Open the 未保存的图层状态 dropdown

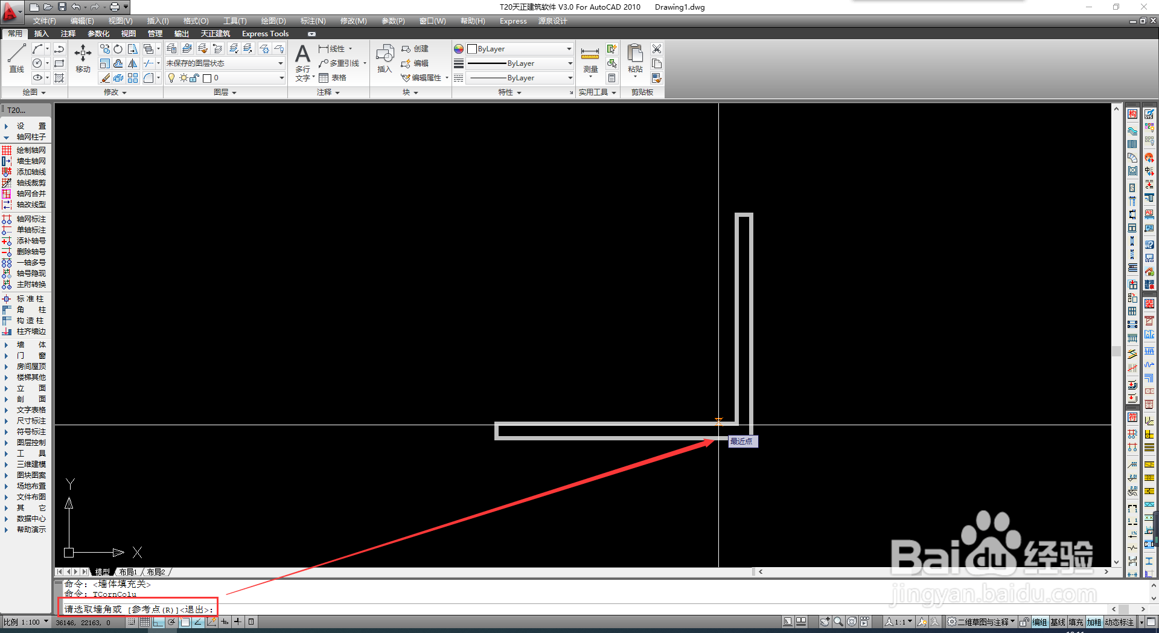coord(225,63)
